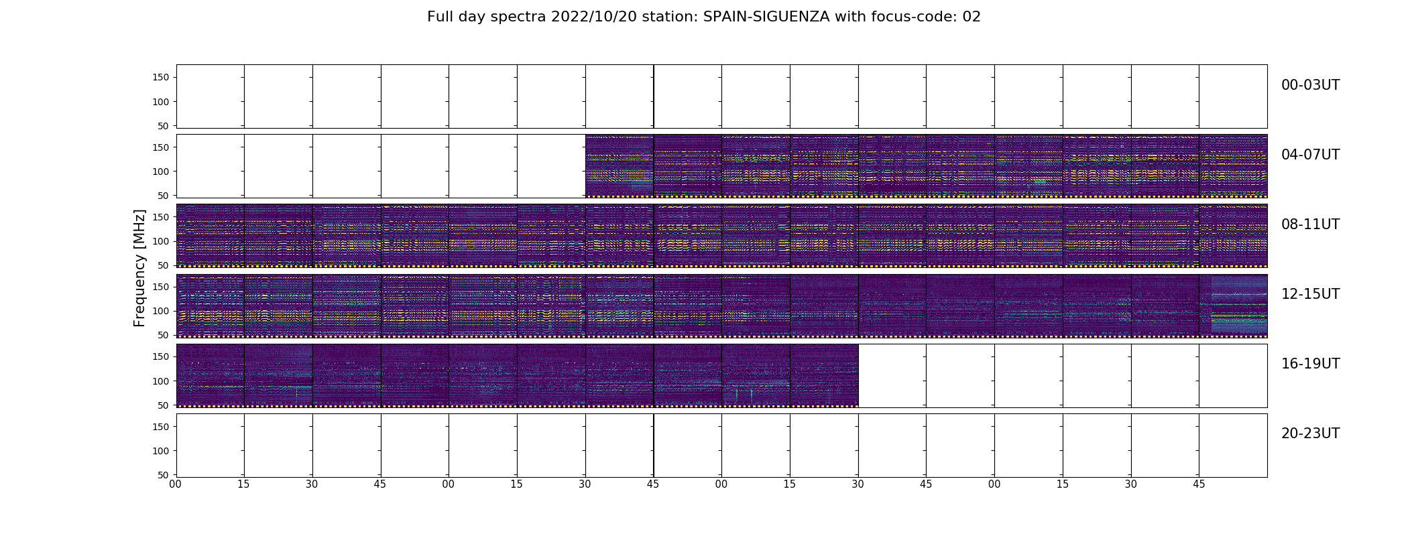Click the empty 00-03UT spectrum panel
This screenshot has height=536, width=1408.
(x=721, y=96)
